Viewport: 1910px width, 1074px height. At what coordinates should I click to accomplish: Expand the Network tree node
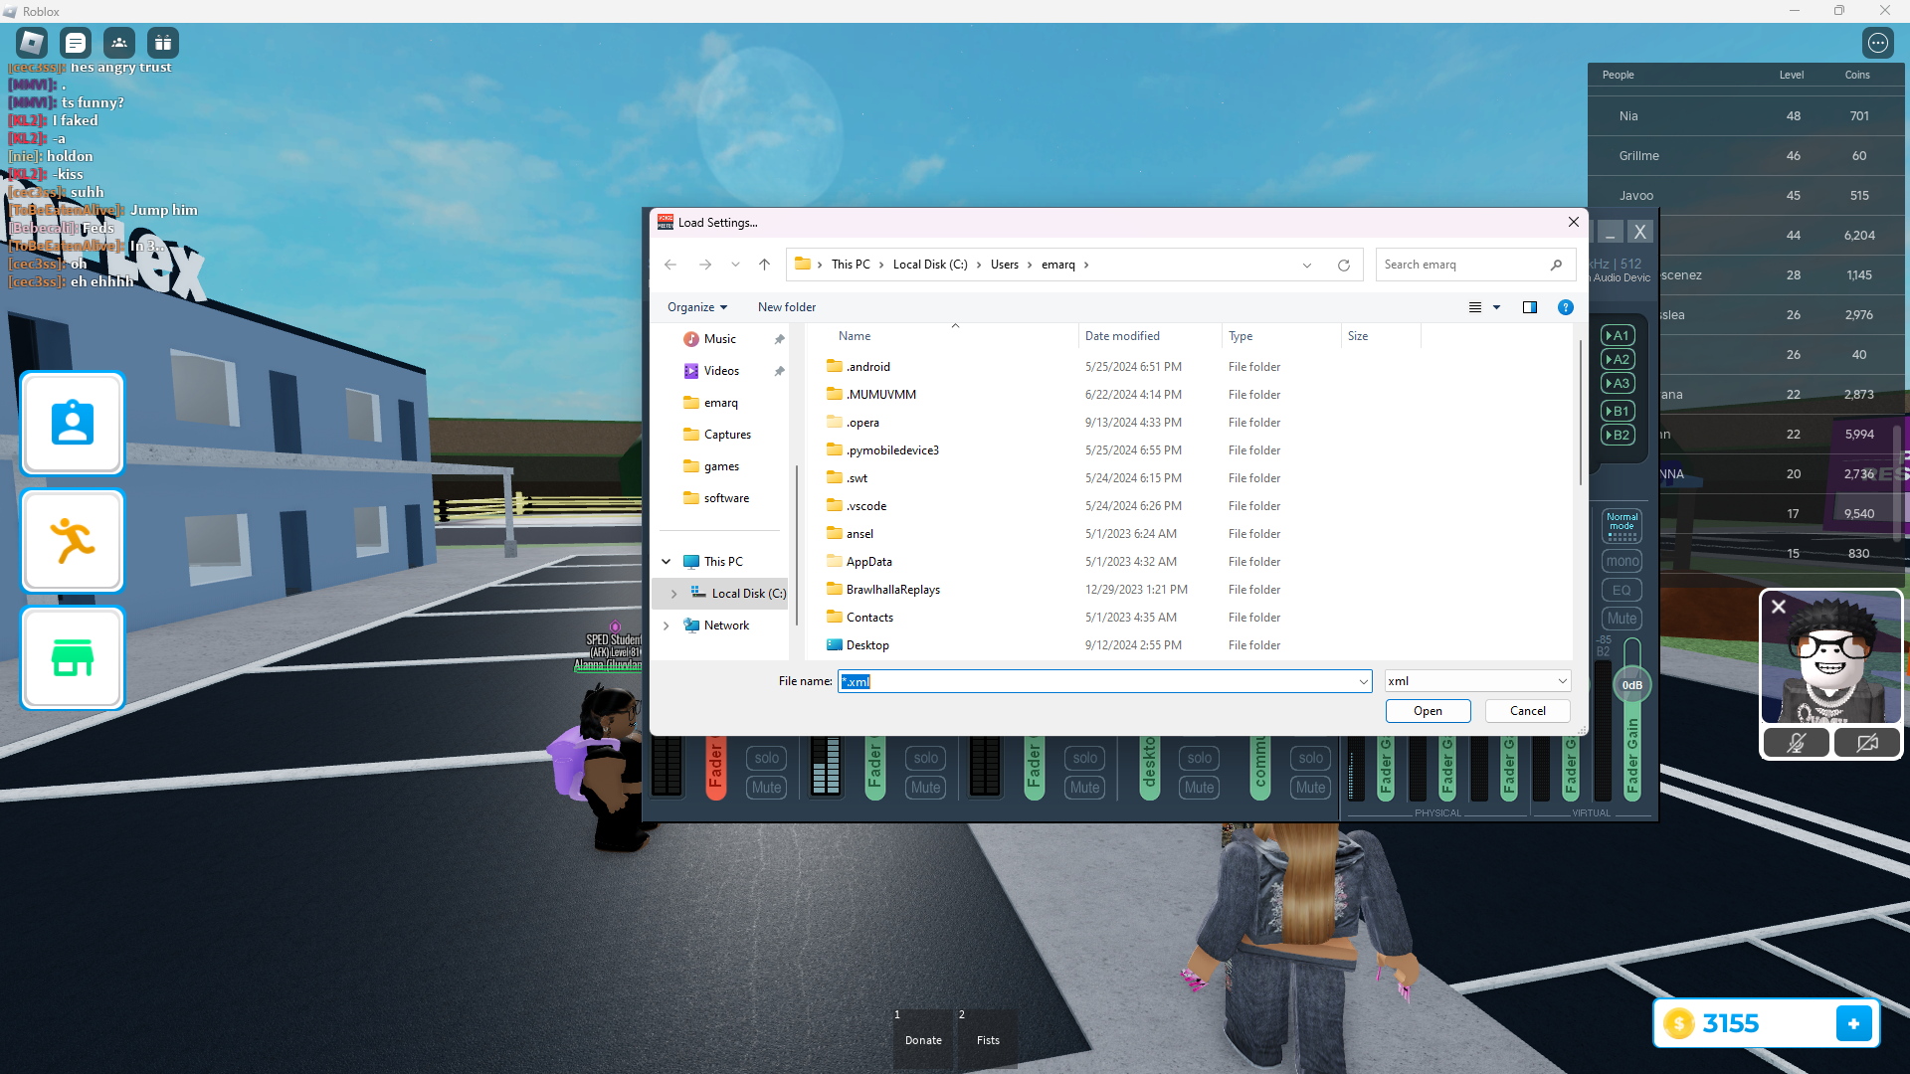(667, 626)
